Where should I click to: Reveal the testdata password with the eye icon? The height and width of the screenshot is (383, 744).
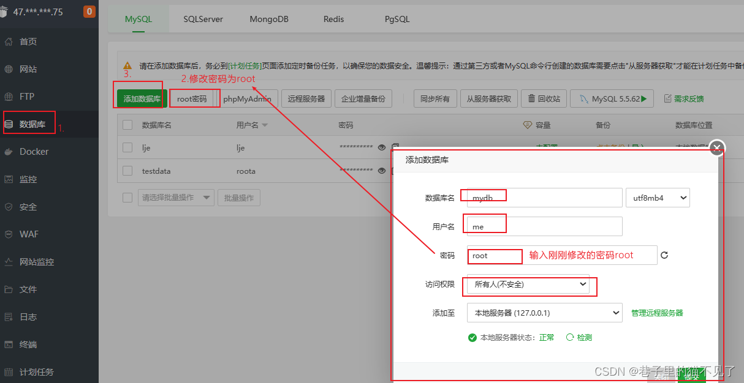tap(381, 171)
